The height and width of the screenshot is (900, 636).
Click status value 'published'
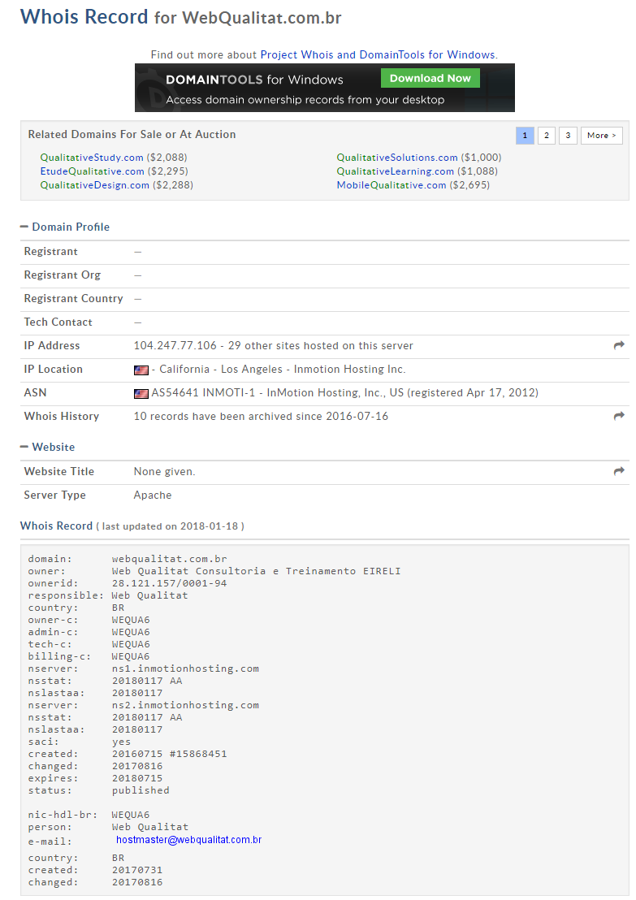(x=141, y=790)
